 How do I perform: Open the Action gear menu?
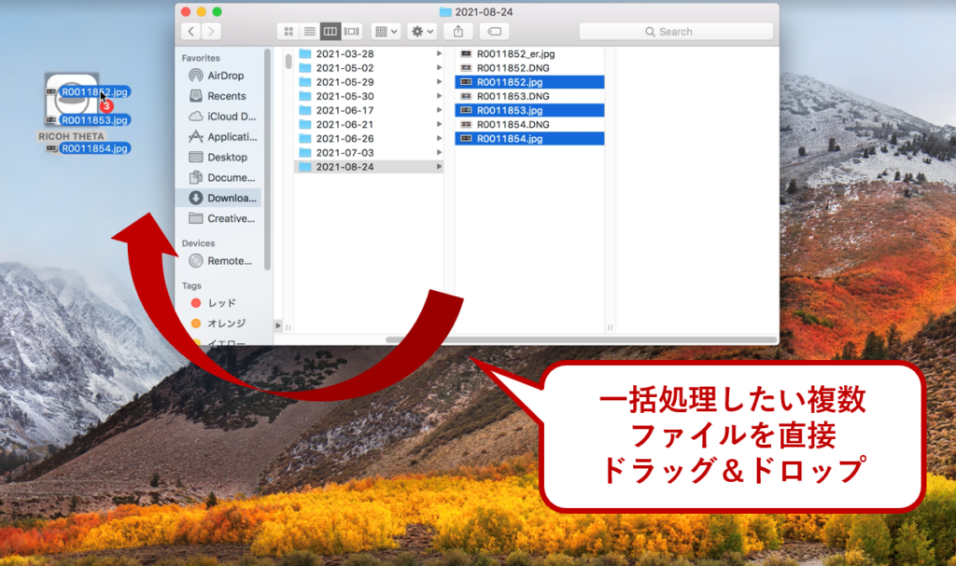[x=422, y=31]
